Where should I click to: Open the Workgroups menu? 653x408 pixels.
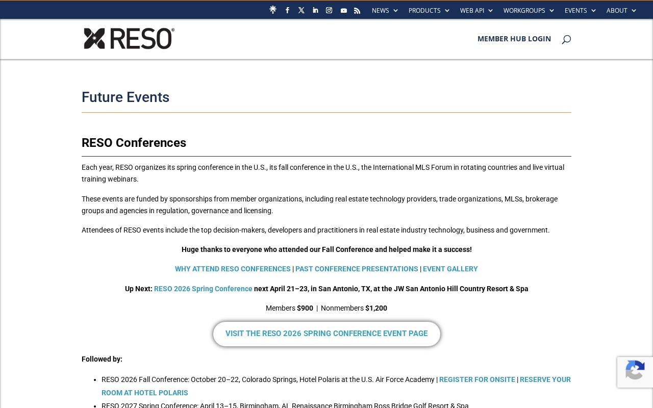click(x=528, y=10)
